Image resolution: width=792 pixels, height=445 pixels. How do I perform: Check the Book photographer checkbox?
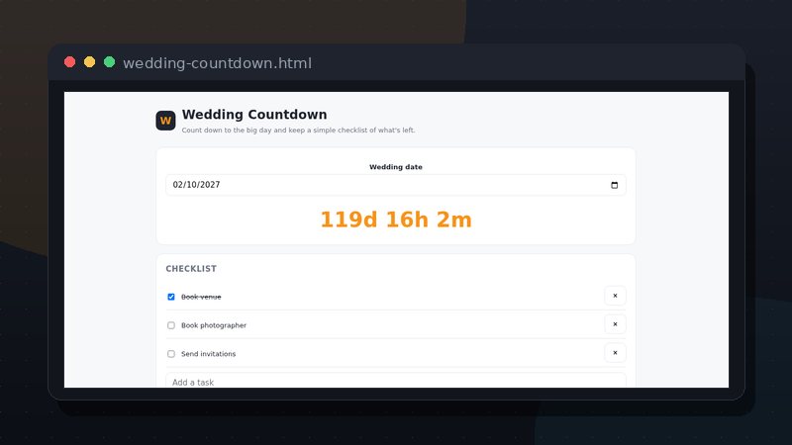point(171,325)
